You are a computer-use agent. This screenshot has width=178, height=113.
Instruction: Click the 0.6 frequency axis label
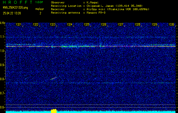[x=2, y=107]
